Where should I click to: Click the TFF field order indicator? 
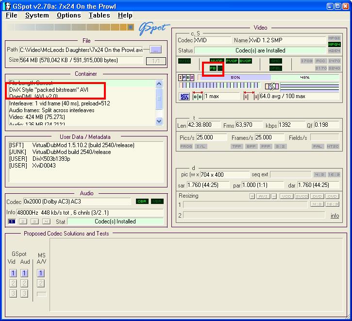coord(236,146)
